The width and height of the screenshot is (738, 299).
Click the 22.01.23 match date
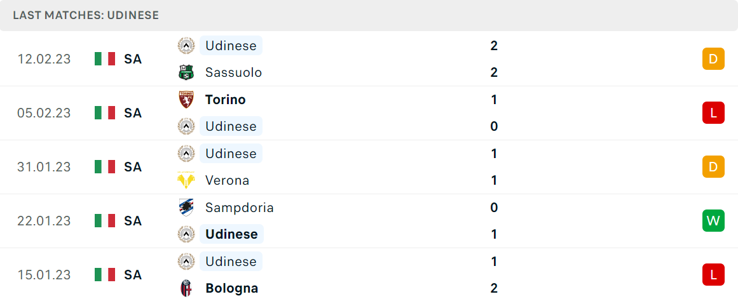click(44, 220)
